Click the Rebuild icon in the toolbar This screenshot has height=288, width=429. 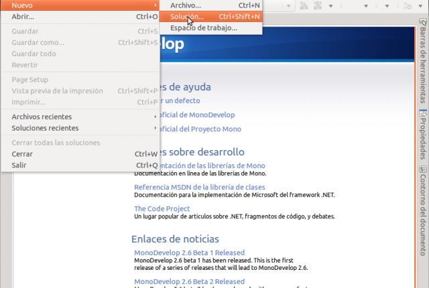coord(318,5)
